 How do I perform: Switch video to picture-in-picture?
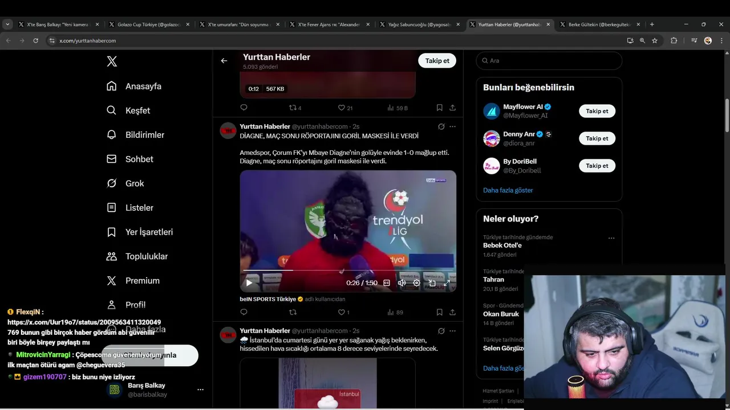[x=432, y=282]
